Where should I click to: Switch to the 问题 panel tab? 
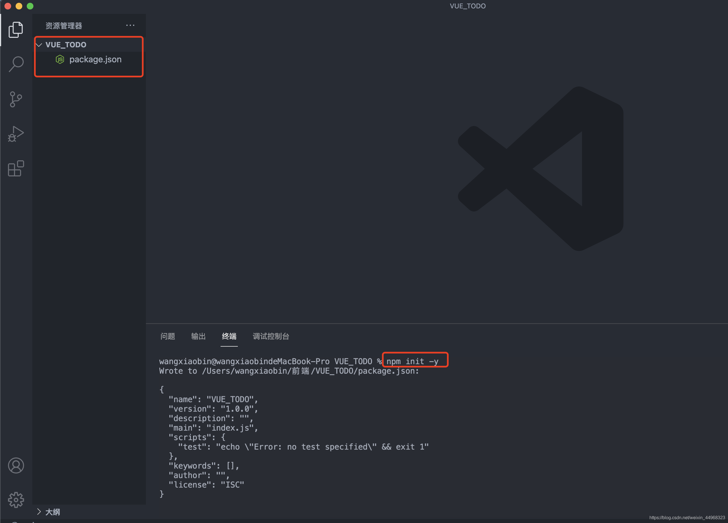coord(168,336)
